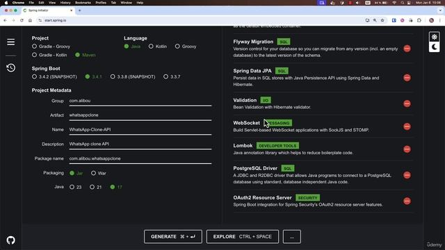The image size is (445, 250).
Task: Remove WebSocket dependency
Action: (x=407, y=126)
